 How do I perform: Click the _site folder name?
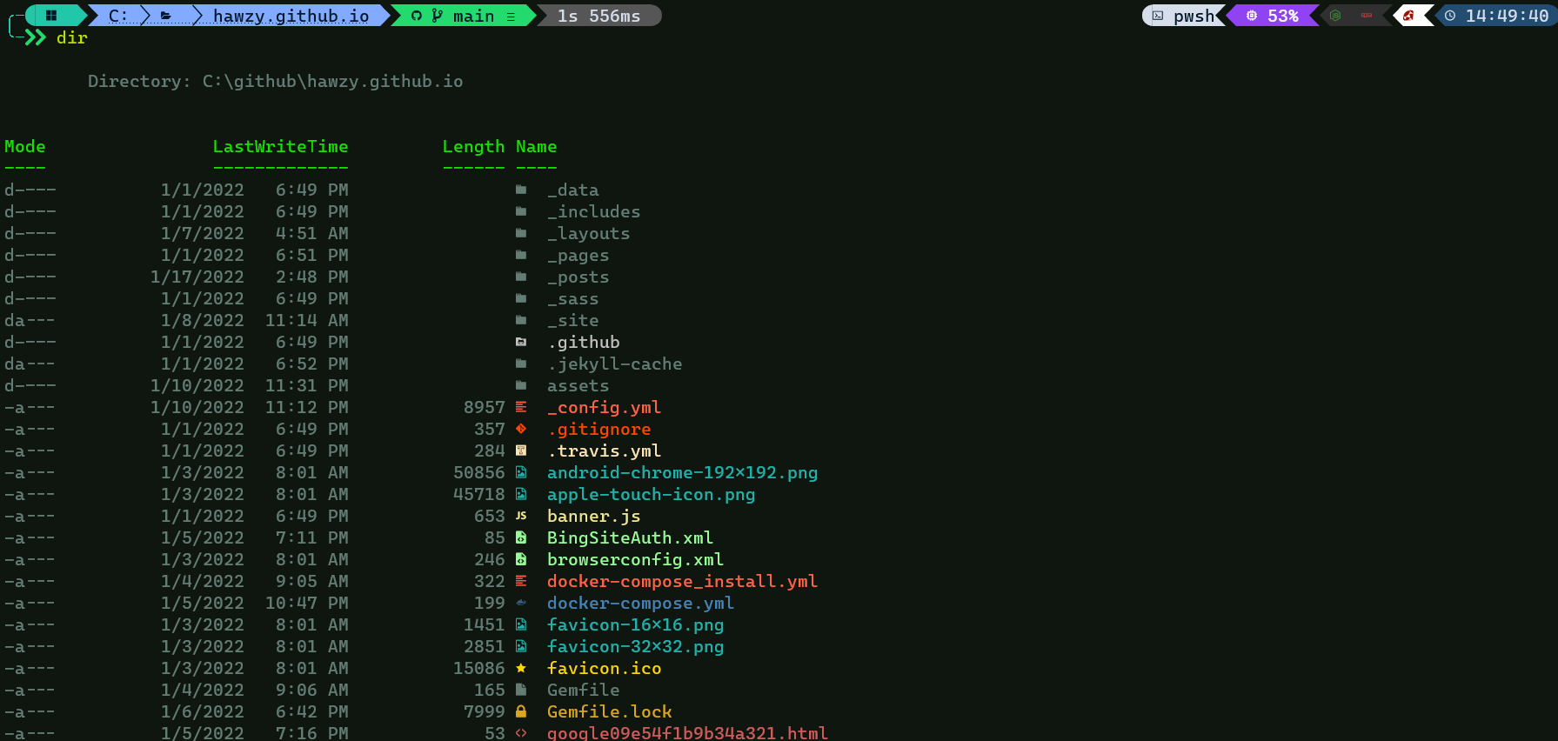click(572, 320)
